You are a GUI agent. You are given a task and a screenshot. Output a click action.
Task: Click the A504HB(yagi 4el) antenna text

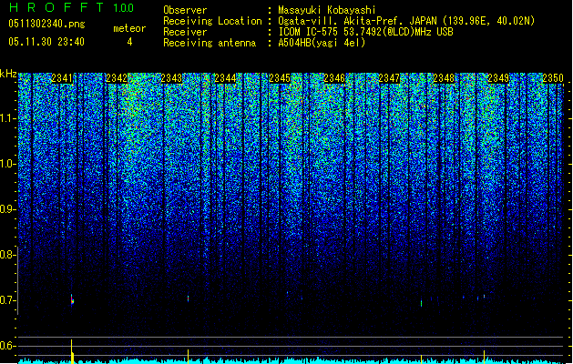(322, 43)
